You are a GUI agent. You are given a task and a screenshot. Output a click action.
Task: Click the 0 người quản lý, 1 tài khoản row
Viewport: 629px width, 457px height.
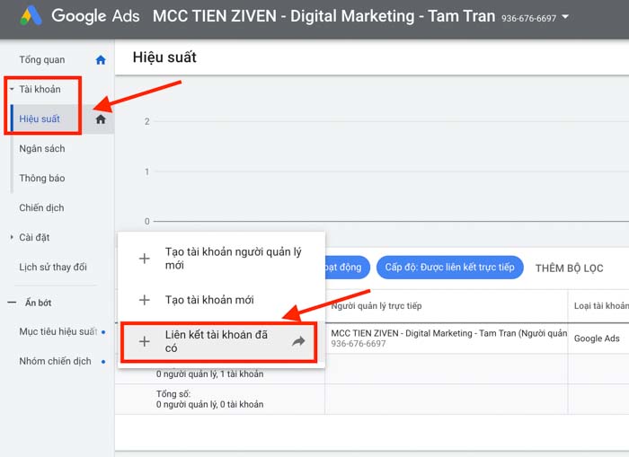(x=209, y=374)
